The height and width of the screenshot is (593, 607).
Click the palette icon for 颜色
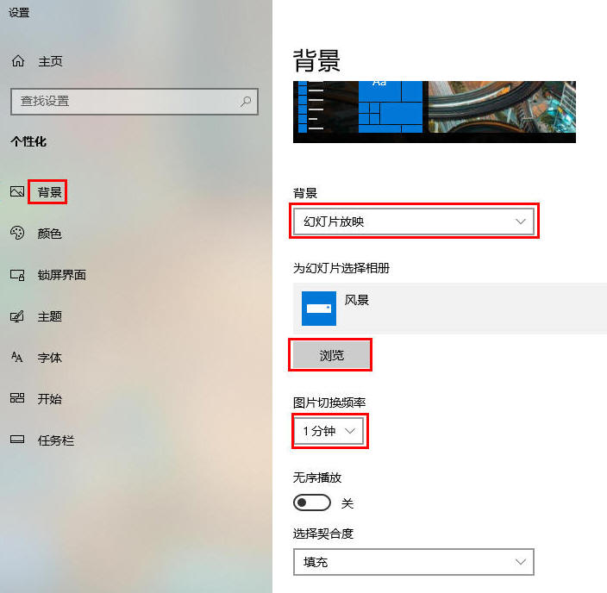pyautogui.click(x=17, y=233)
